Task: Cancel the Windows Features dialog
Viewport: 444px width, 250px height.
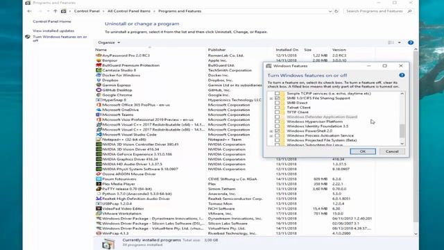Action: [392, 151]
